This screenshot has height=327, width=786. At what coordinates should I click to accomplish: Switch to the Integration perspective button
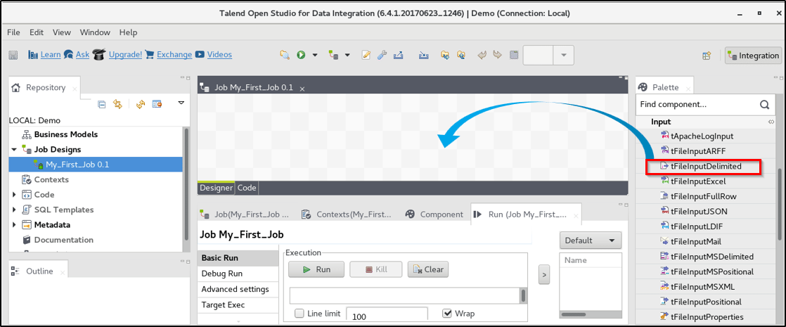point(754,56)
